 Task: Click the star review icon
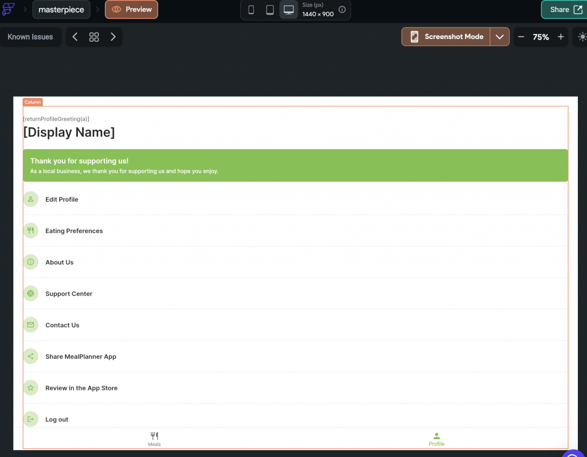coord(31,388)
